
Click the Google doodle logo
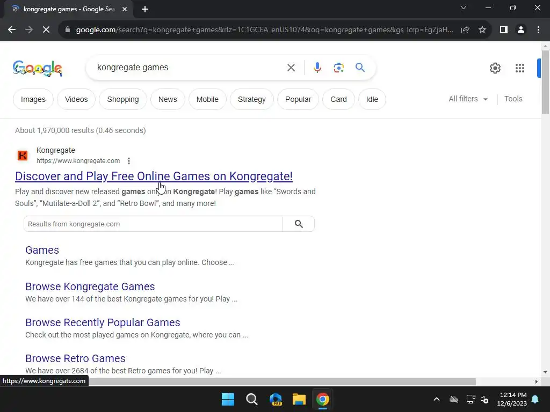point(38,68)
